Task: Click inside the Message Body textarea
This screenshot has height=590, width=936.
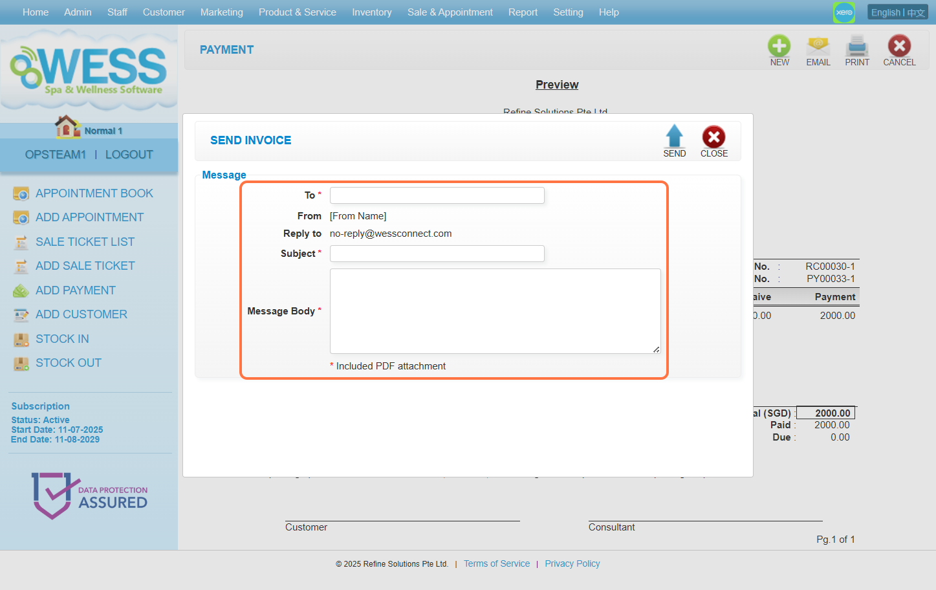Action: [495, 311]
